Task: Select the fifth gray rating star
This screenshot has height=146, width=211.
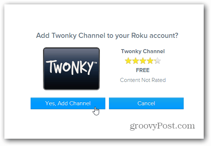Action: click(x=157, y=61)
